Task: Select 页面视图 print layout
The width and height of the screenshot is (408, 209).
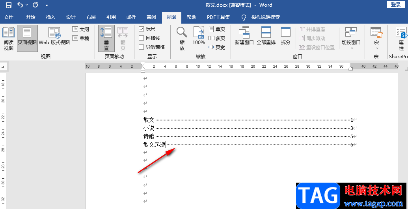Action: pyautogui.click(x=27, y=39)
